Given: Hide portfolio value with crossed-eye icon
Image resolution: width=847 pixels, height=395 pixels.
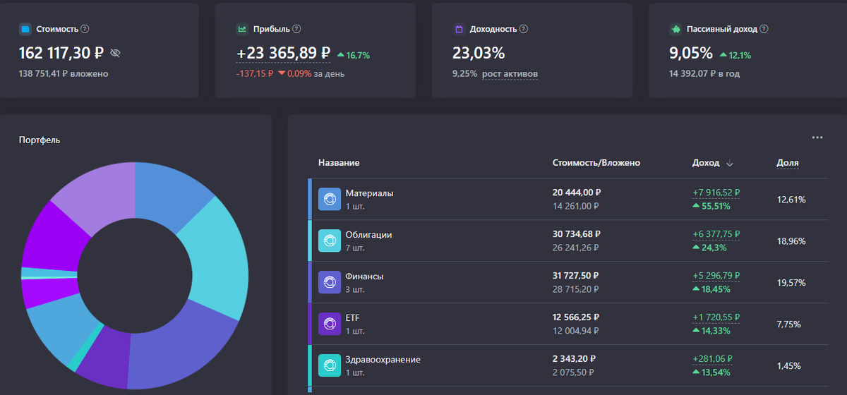Looking at the screenshot, I should point(116,53).
